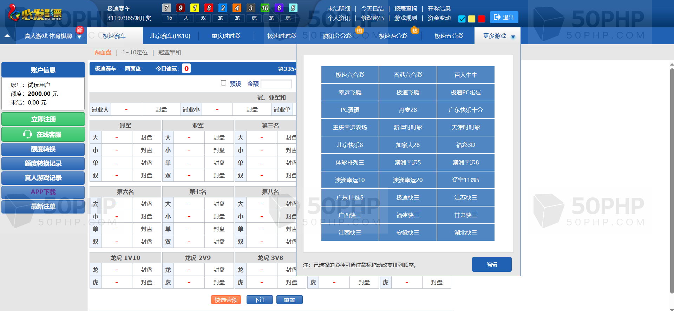This screenshot has width=674, height=311.
Task: Click the gray number 7 ball
Action: 166,8
